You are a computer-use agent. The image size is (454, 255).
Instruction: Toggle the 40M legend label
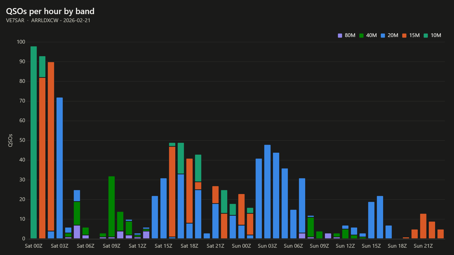pos(372,35)
